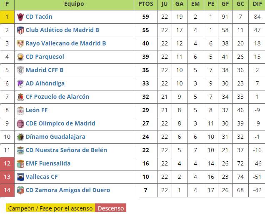Screen dimensions: 265x218
Task: Click the PTOS column header
Action: [146, 4]
